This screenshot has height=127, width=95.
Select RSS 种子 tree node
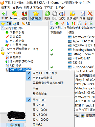[15, 66]
